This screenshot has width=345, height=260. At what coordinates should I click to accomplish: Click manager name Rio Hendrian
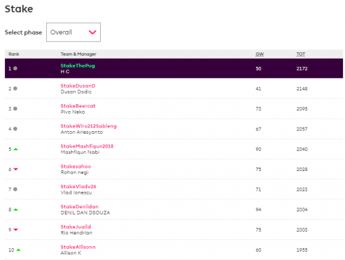pyautogui.click(x=77, y=233)
